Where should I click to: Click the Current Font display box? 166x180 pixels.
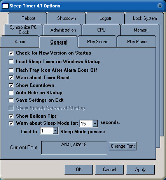pos(74,148)
